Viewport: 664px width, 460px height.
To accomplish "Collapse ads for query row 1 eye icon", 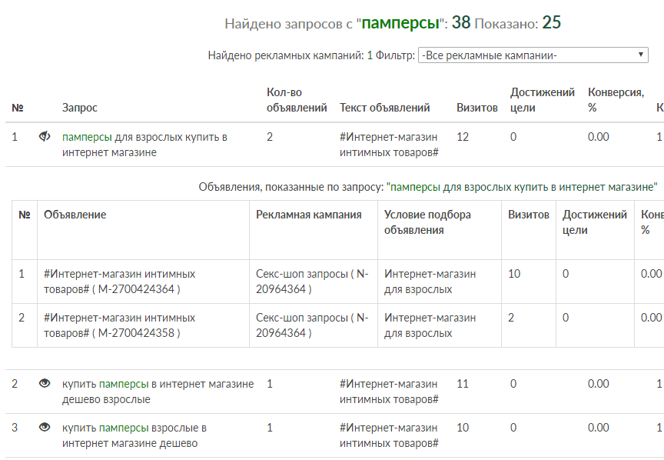I will point(45,136).
